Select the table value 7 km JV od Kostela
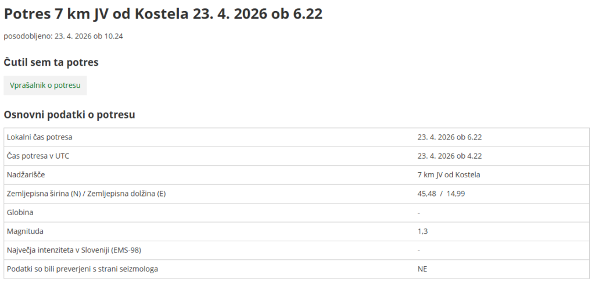595x282 pixels. coord(449,174)
